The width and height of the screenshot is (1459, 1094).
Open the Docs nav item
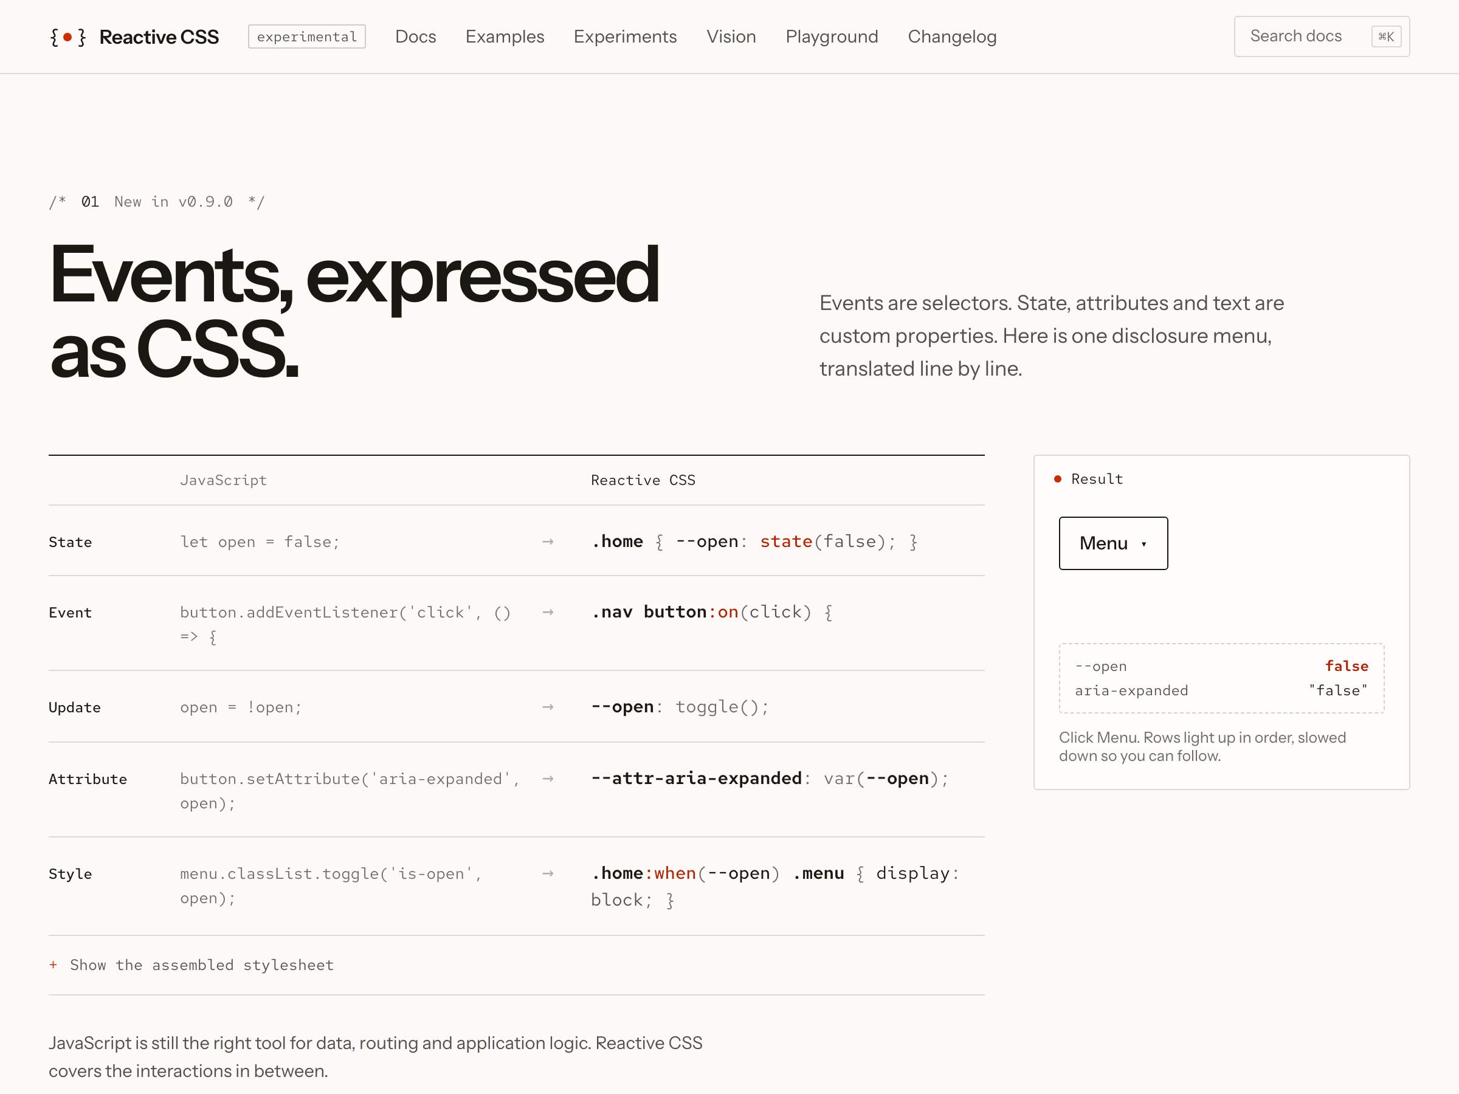(416, 36)
